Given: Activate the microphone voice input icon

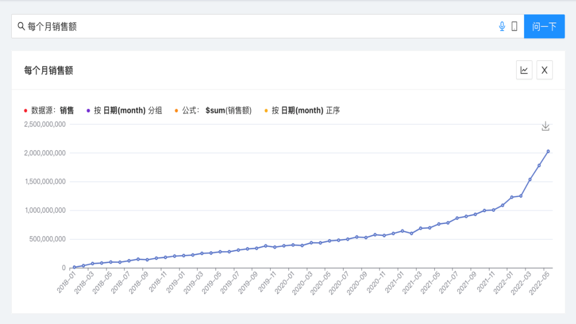Looking at the screenshot, I should tap(502, 26).
